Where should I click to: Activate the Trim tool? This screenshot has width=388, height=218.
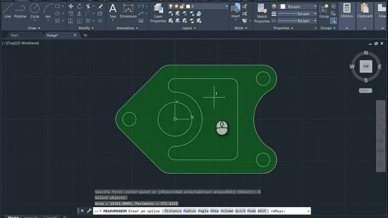click(88, 6)
